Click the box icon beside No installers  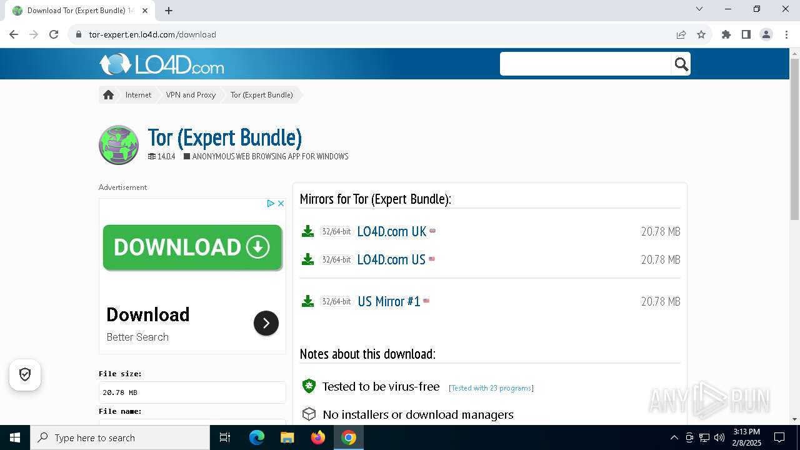pyautogui.click(x=309, y=414)
